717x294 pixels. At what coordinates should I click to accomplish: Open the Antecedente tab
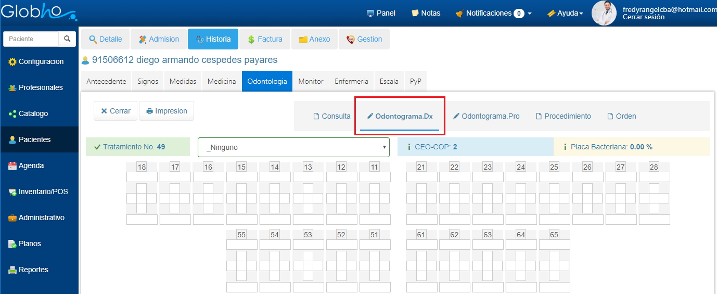pyautogui.click(x=106, y=81)
